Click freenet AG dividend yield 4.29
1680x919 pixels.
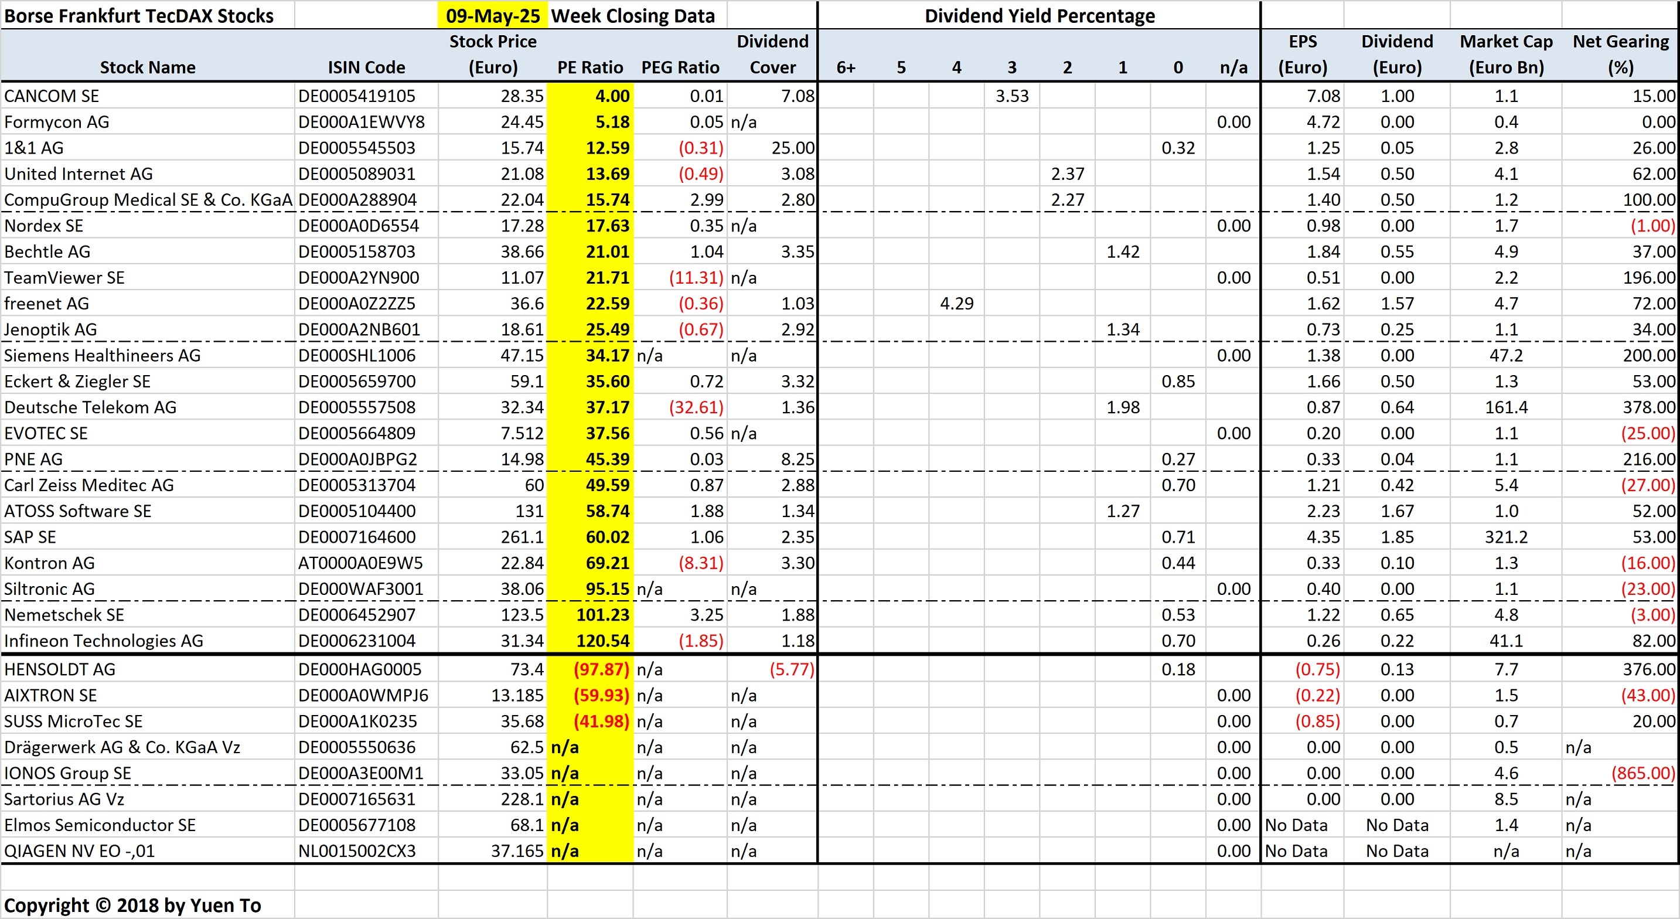pos(956,303)
